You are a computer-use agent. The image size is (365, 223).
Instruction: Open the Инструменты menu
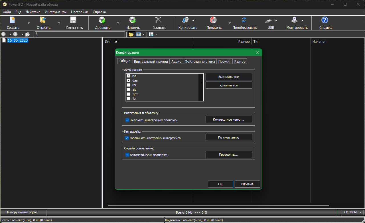[56, 12]
